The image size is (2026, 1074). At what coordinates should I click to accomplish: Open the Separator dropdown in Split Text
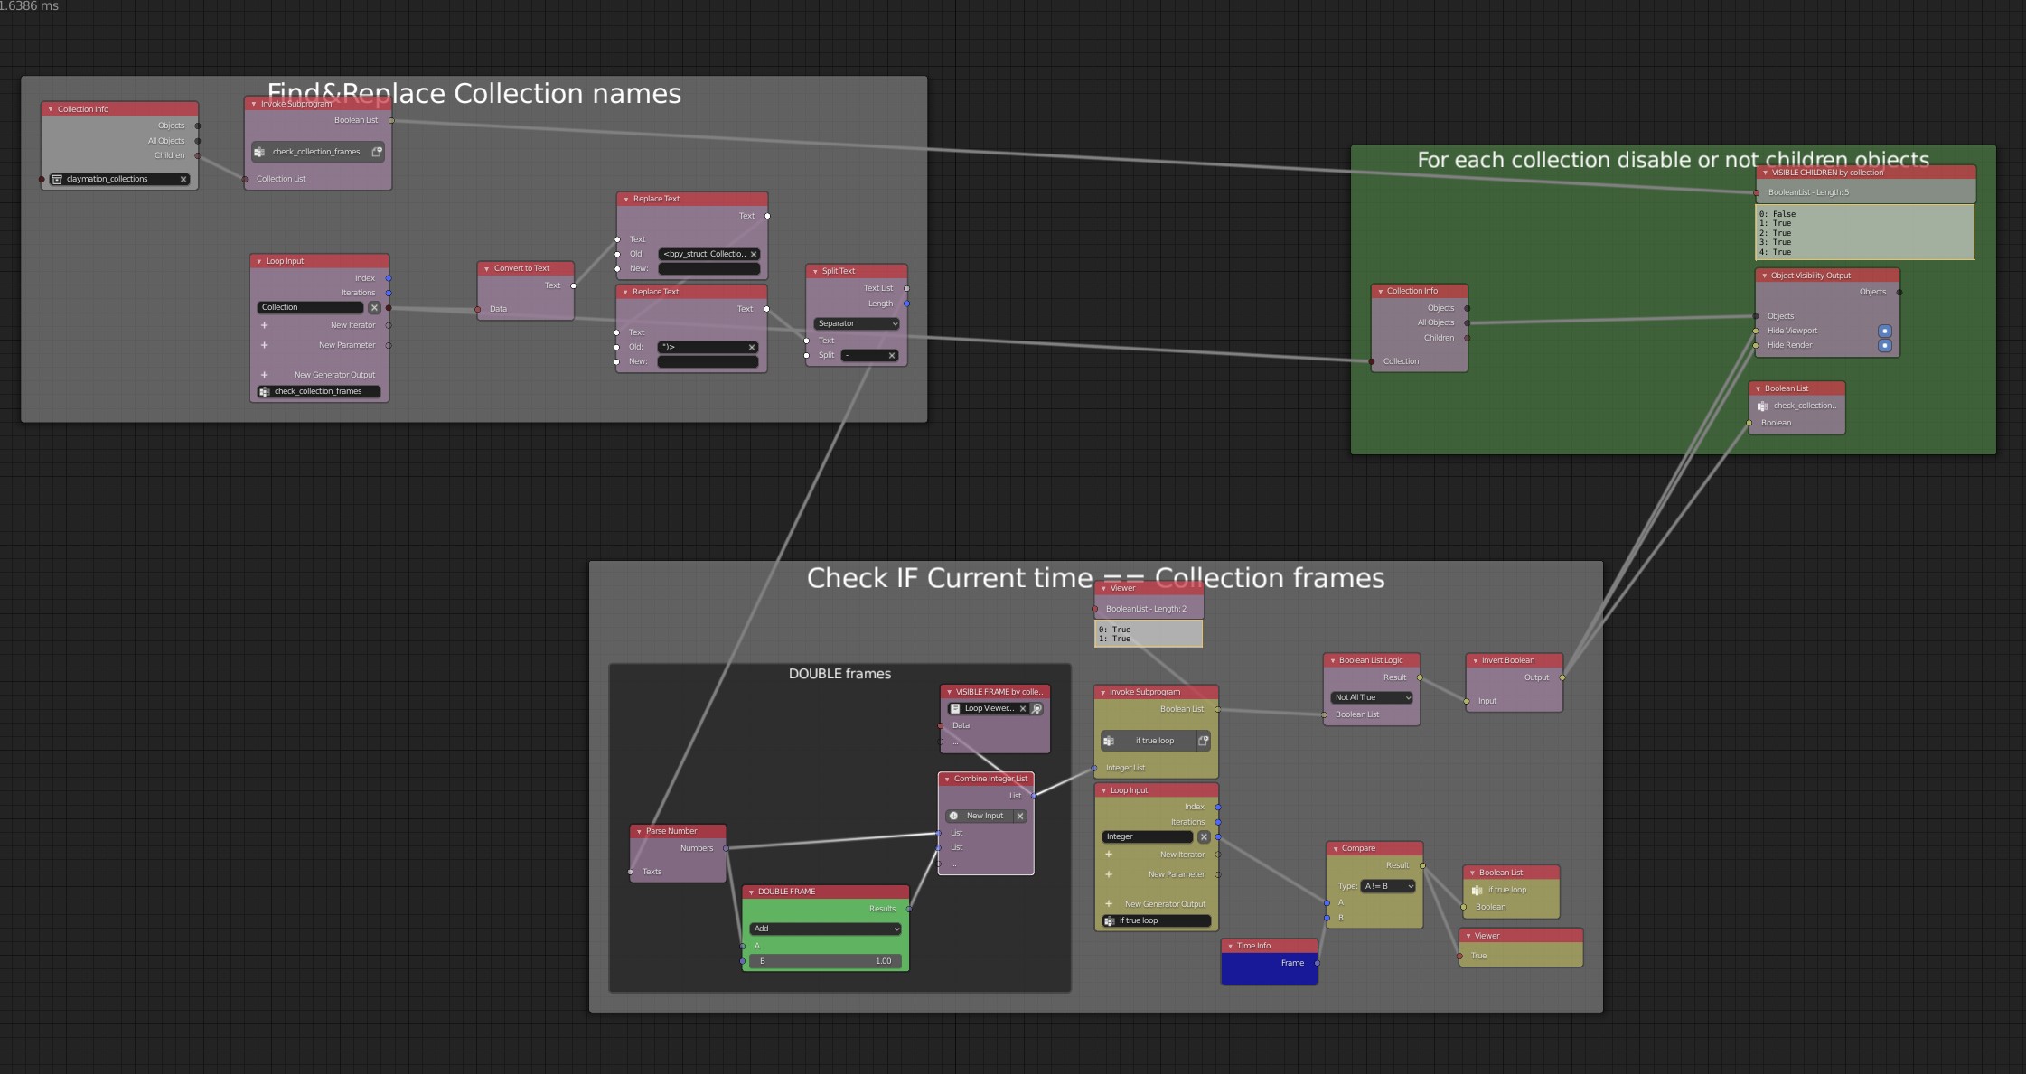[857, 323]
